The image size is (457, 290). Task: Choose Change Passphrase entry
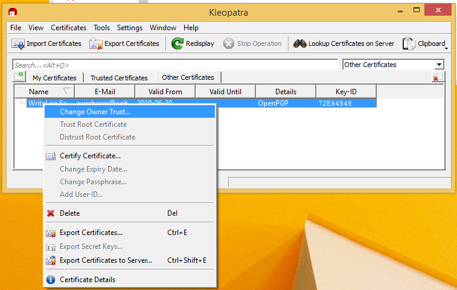(x=130, y=182)
